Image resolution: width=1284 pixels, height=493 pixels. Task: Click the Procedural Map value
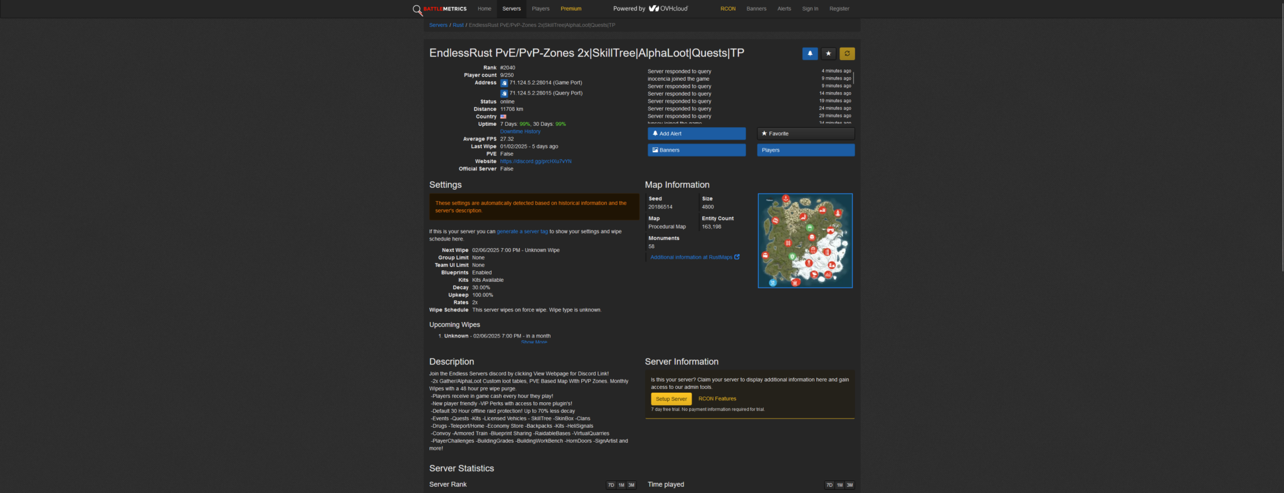coord(667,227)
